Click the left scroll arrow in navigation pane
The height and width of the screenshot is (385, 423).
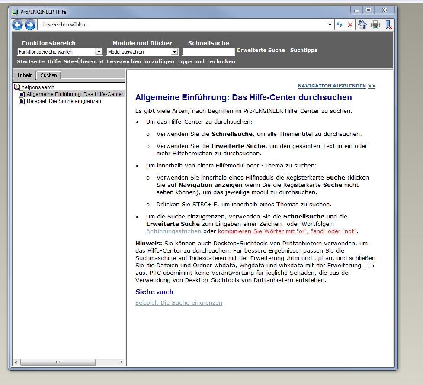click(16, 362)
